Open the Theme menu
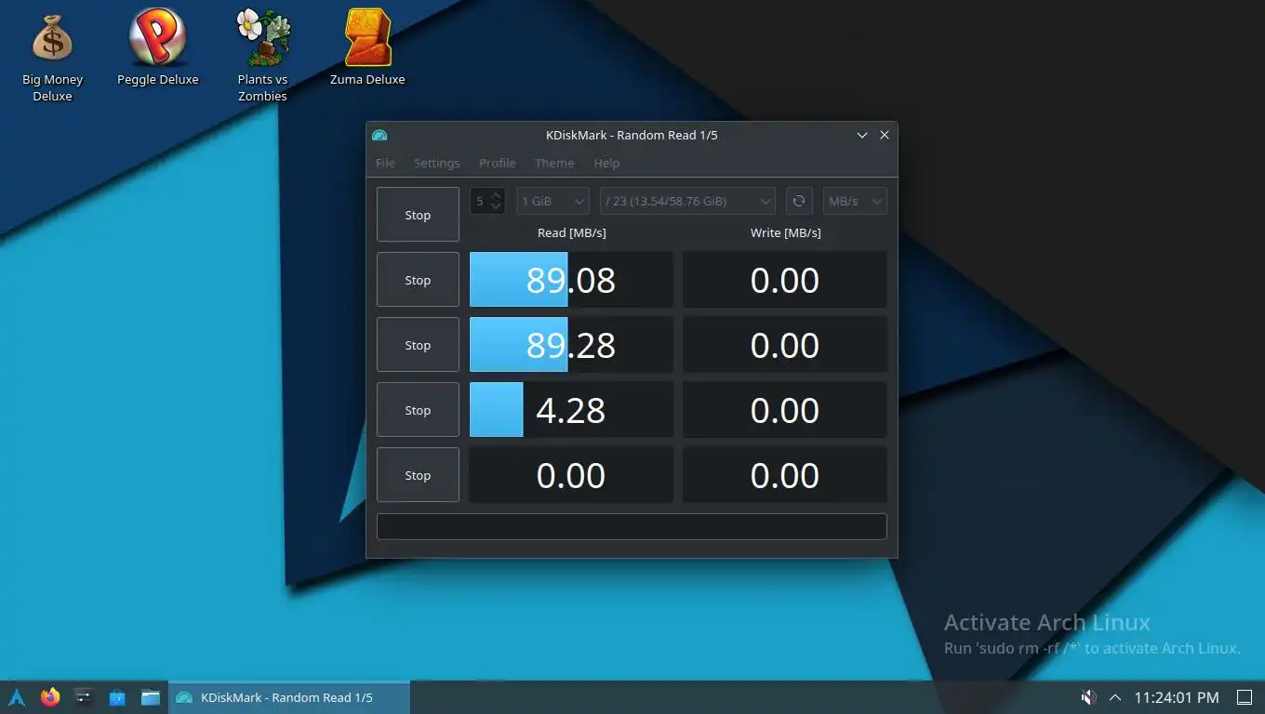This screenshot has height=714, width=1265. point(554,163)
